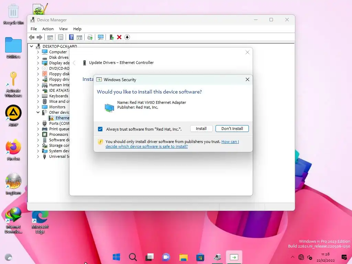This screenshot has height=264, width=352.
Task: Click Scan for hardware changes monitor icon
Action: (101, 37)
